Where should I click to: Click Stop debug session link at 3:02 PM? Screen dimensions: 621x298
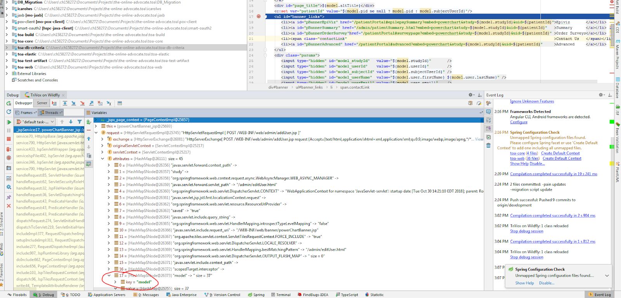coord(527,231)
